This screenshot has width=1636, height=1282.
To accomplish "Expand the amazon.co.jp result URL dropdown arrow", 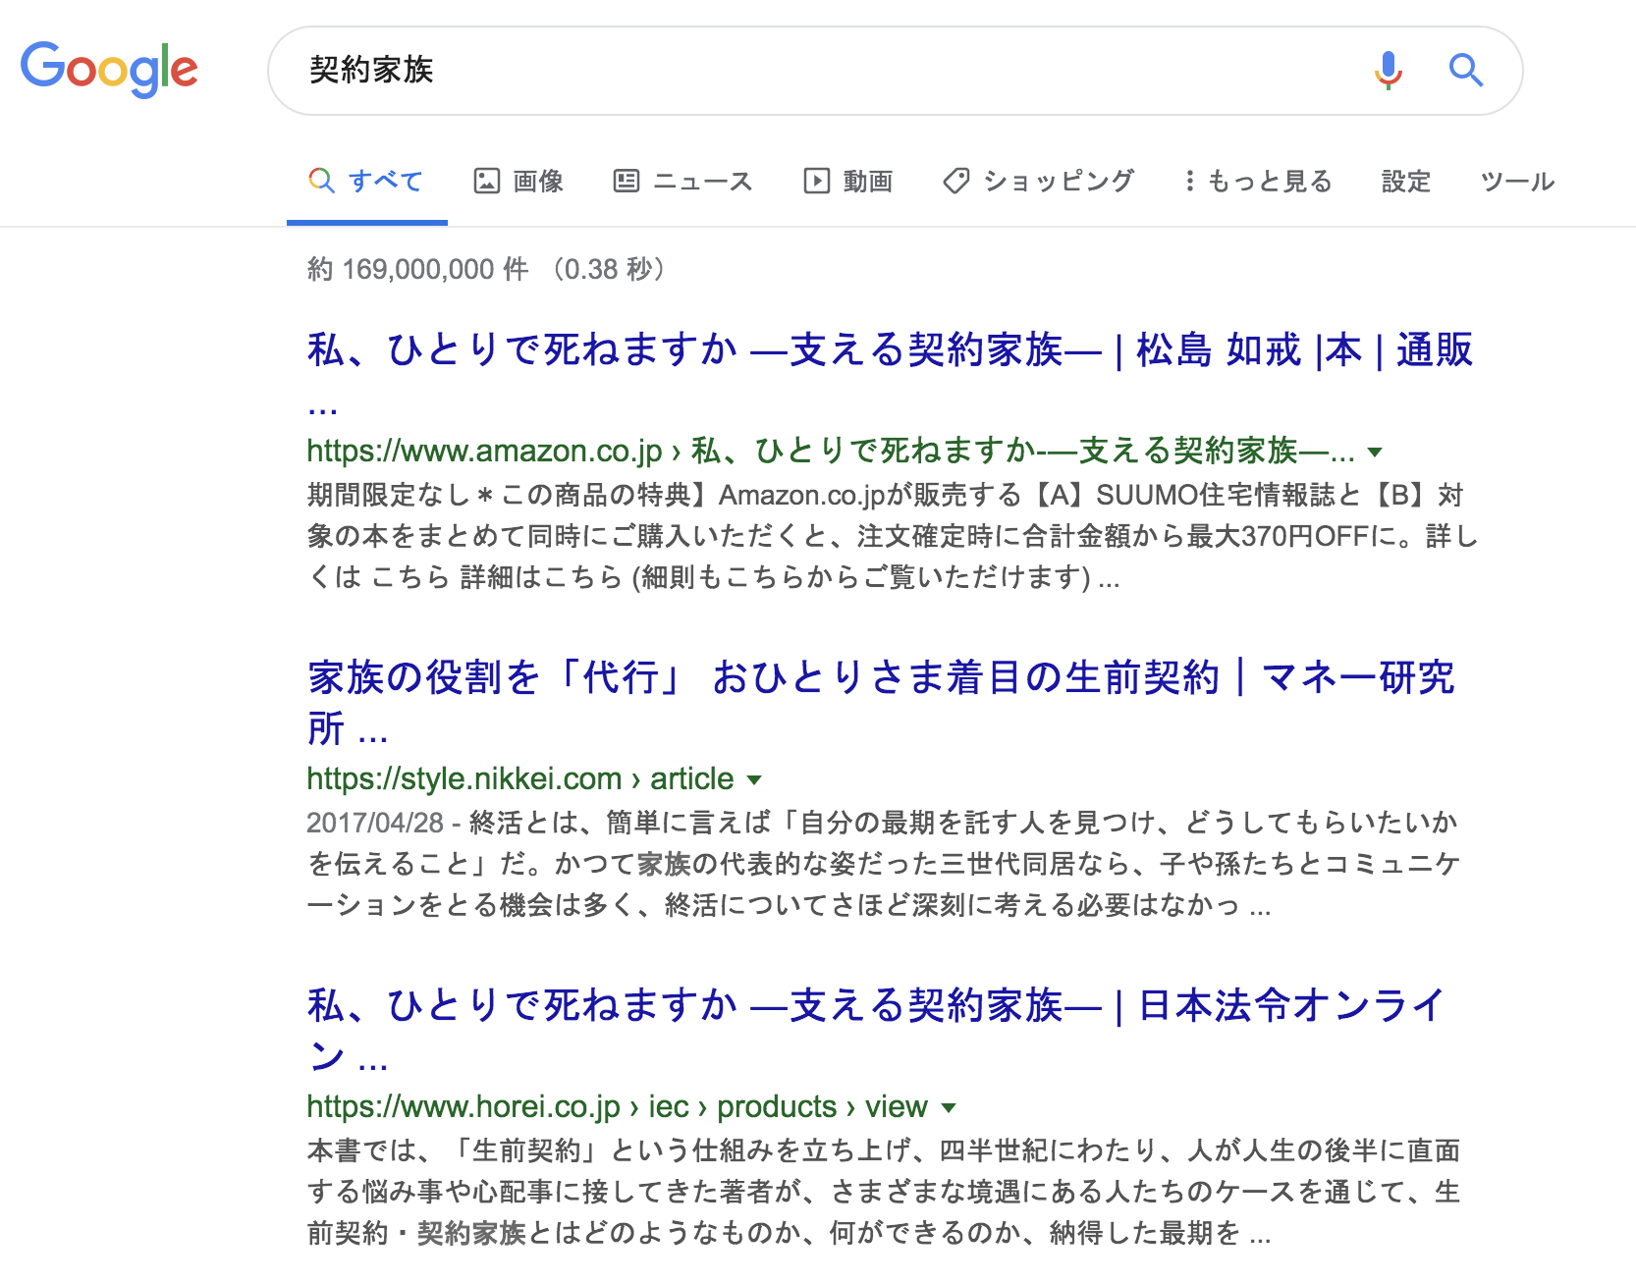I will pyautogui.click(x=1375, y=452).
